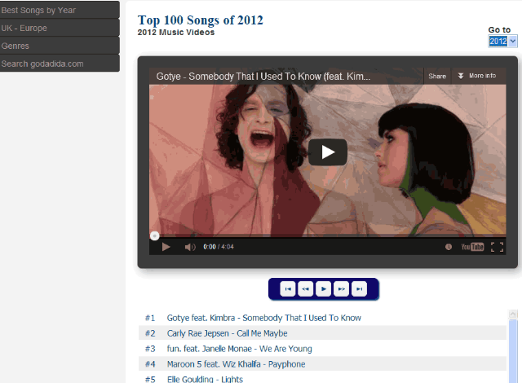Mute the video volume speaker icon
Screen dimensions: 522x383
click(190, 247)
